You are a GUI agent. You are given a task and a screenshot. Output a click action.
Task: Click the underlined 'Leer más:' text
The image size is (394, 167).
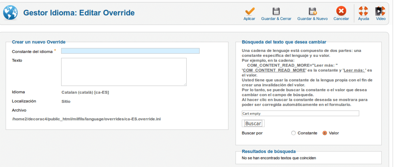click(354, 70)
